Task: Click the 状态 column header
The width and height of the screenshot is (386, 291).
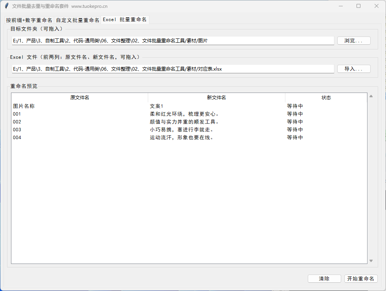Action: pos(327,97)
